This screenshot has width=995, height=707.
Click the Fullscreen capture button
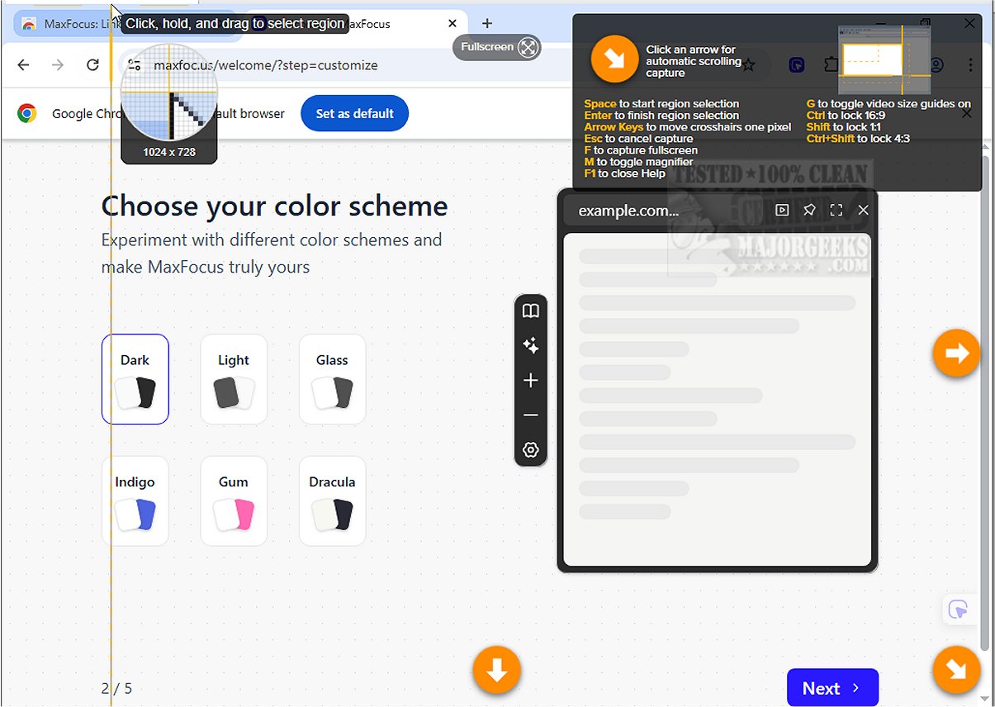(x=497, y=47)
